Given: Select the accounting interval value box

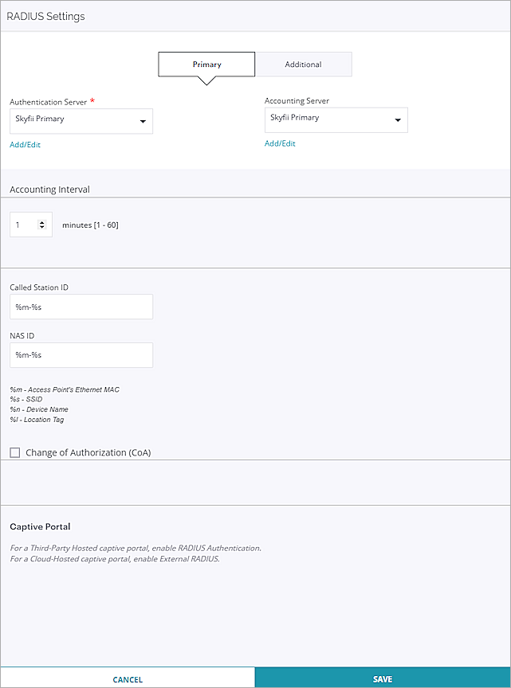Looking at the screenshot, I should (24, 225).
